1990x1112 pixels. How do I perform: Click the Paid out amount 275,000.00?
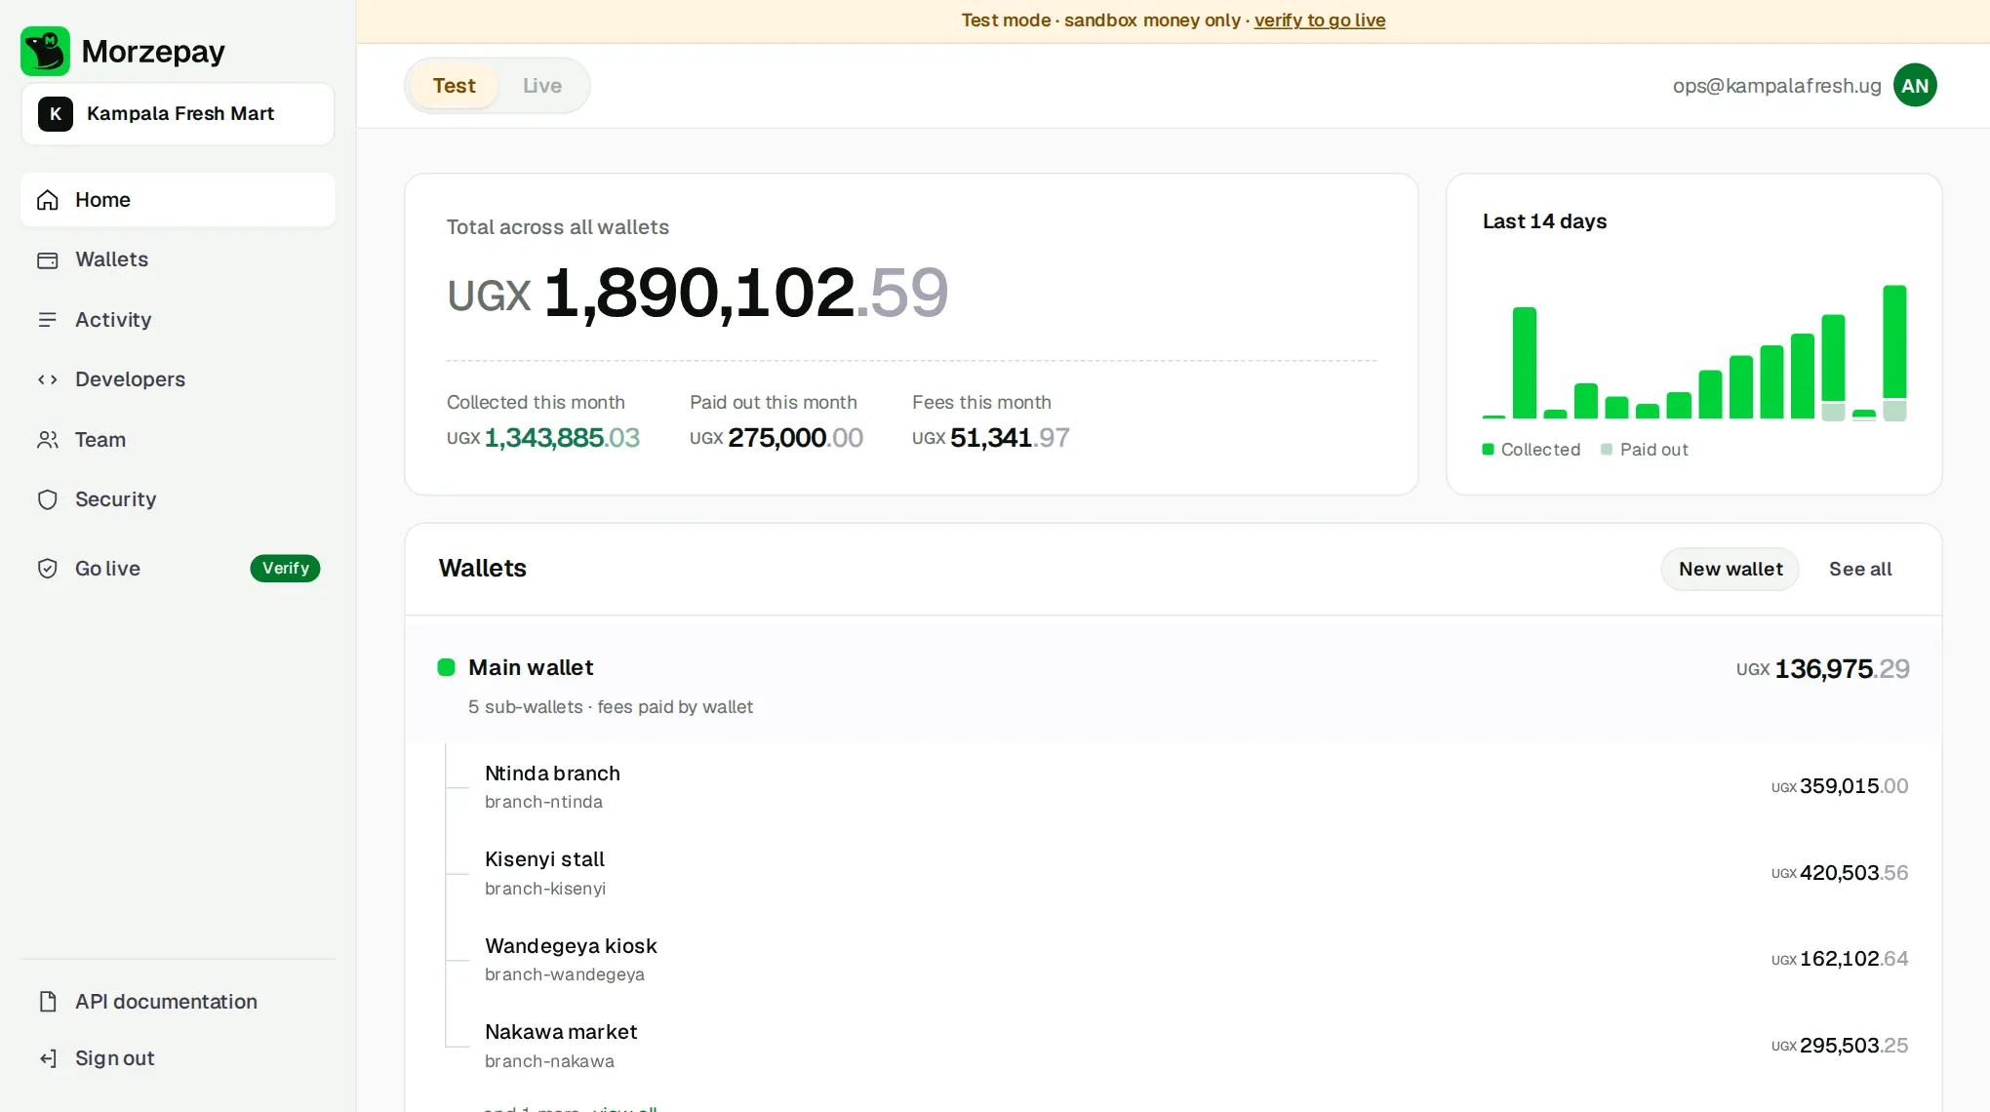point(776,438)
